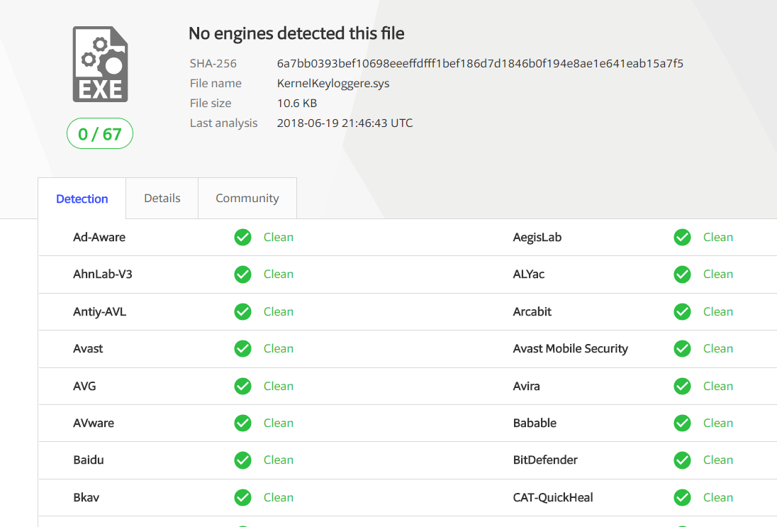Click the File name label
The image size is (777, 527).
click(x=216, y=83)
